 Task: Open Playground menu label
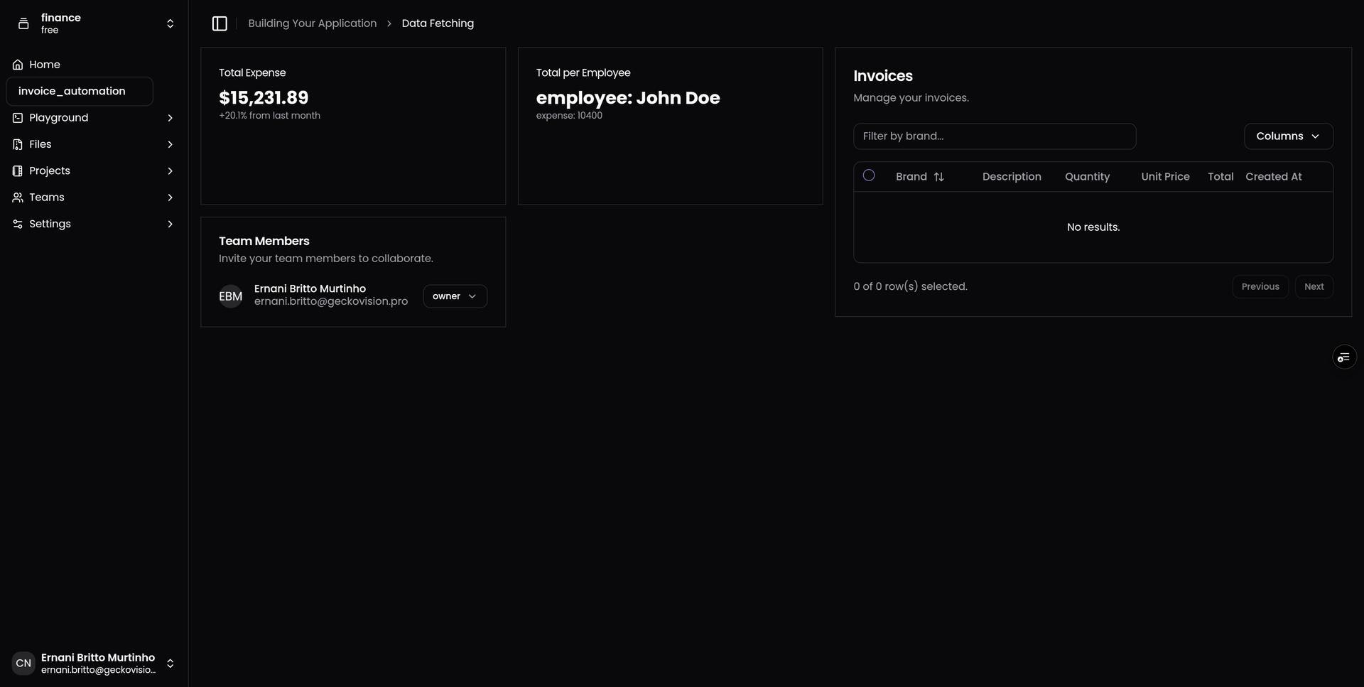[59, 118]
